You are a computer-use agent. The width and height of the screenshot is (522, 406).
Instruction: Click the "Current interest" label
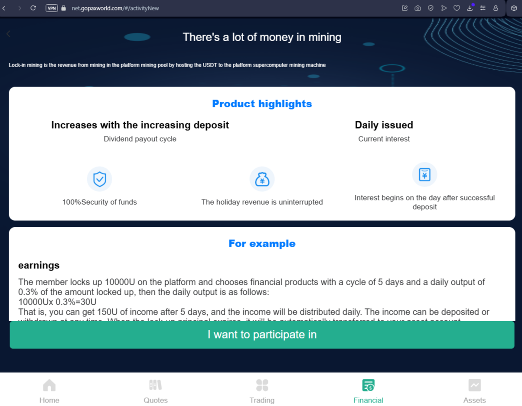384,139
